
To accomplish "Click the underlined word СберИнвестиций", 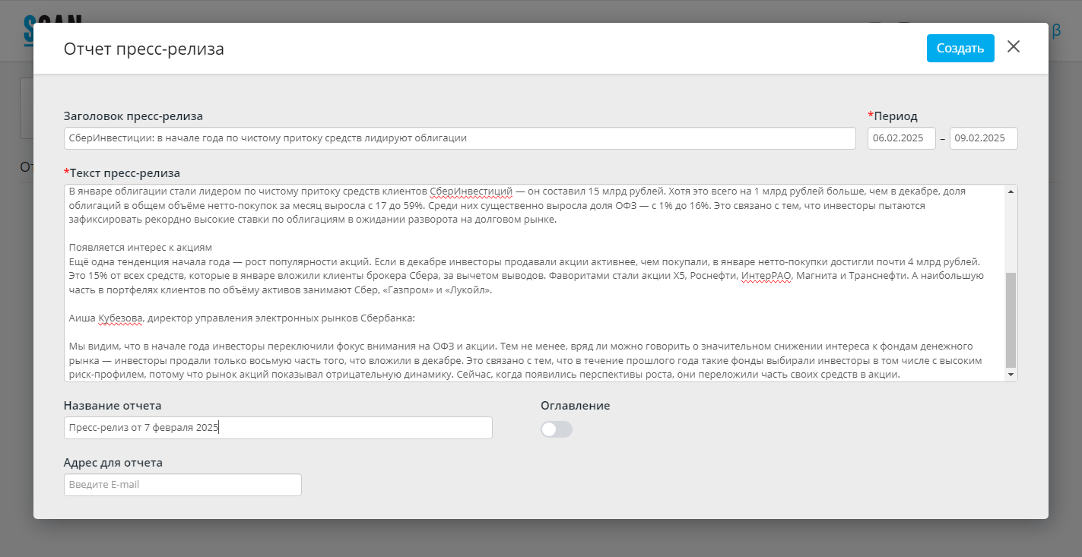I will [x=471, y=191].
